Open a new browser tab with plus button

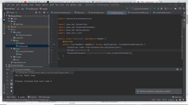[161, 2]
